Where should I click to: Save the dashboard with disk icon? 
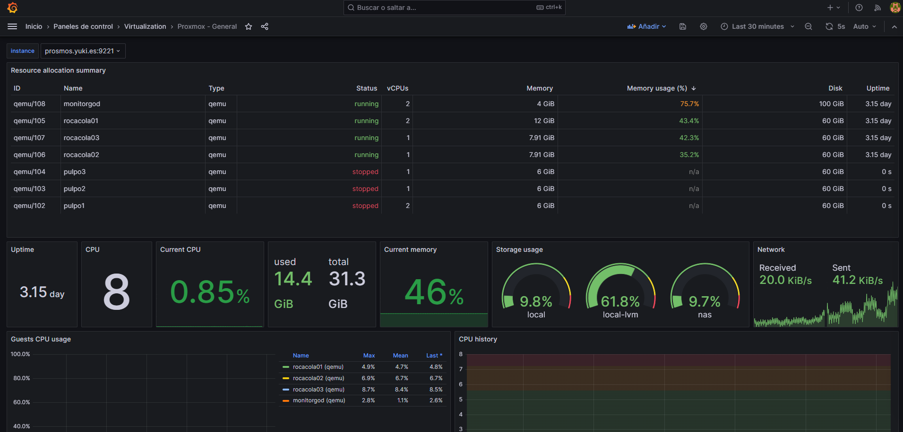[x=683, y=26]
